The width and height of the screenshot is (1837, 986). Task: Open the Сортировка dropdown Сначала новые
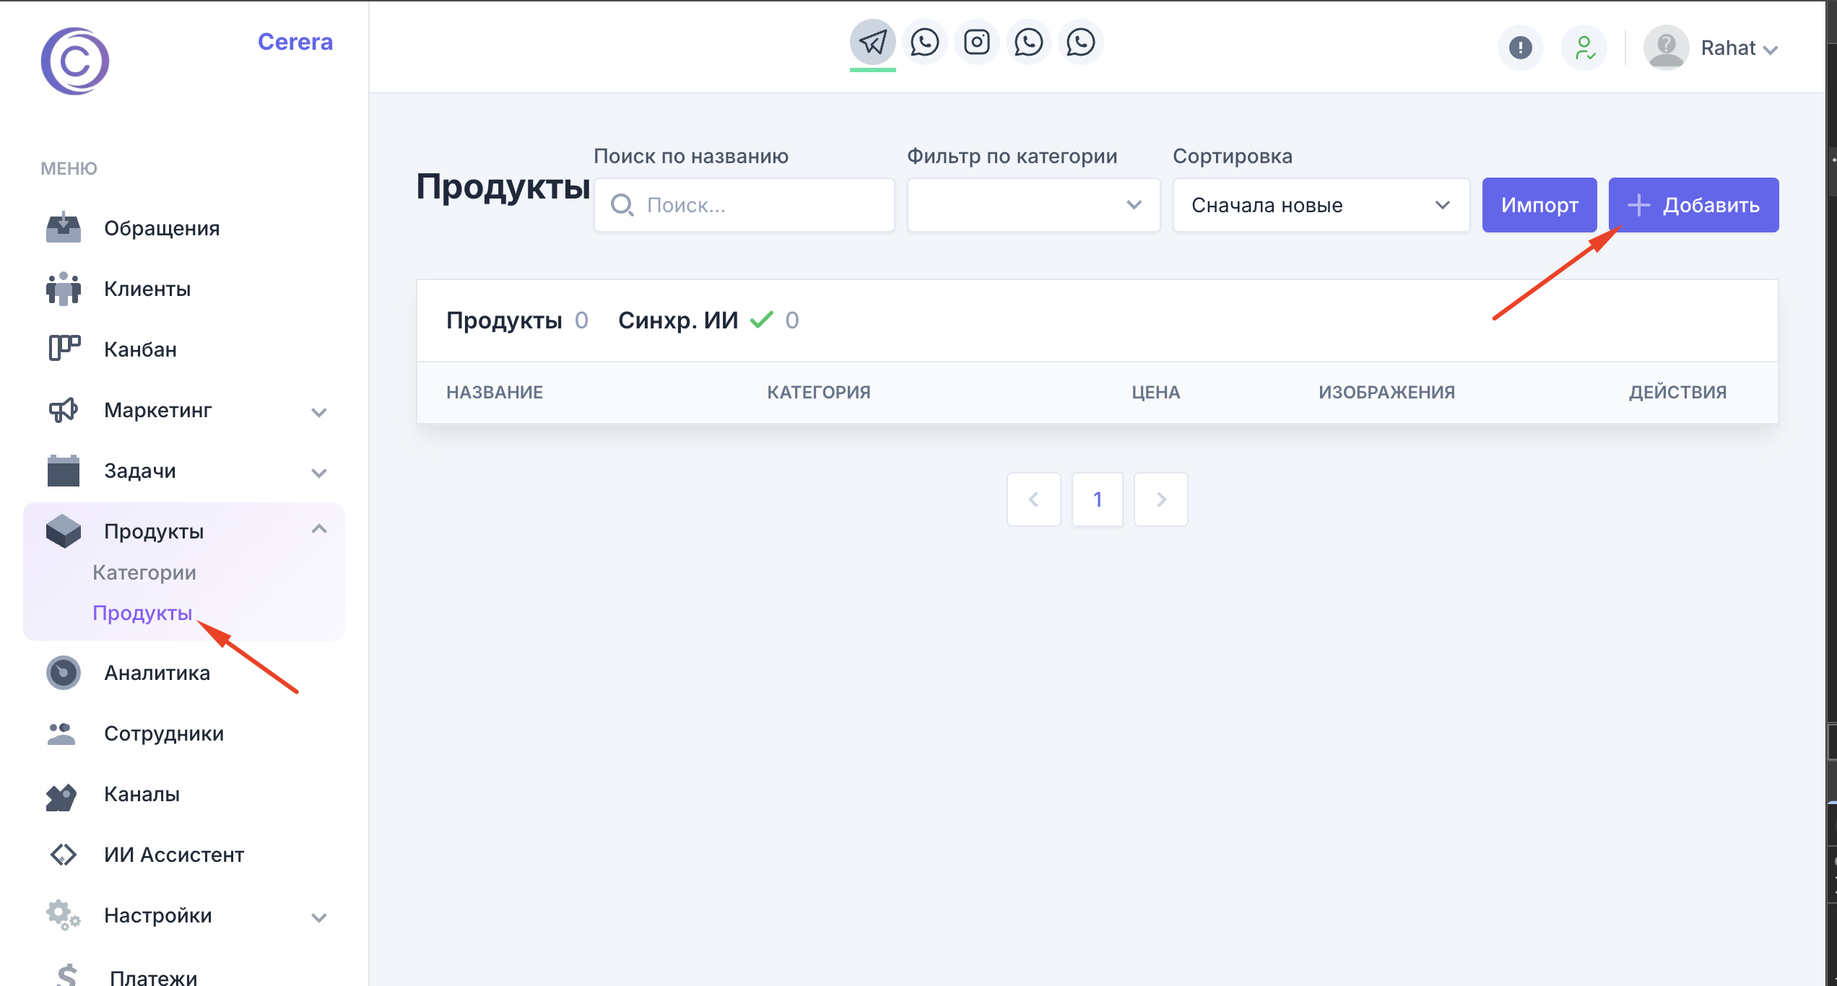coord(1321,205)
